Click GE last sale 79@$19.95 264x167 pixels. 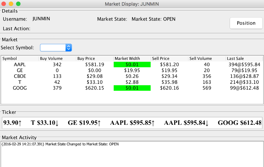pos(244,70)
